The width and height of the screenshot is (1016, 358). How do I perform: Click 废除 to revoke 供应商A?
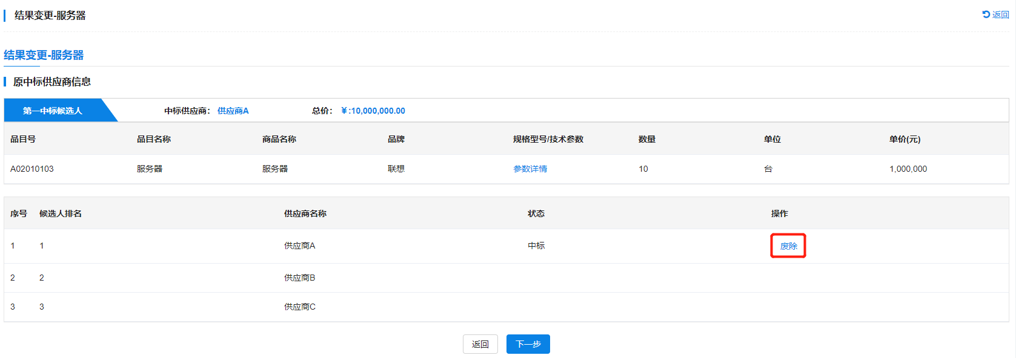click(x=788, y=246)
